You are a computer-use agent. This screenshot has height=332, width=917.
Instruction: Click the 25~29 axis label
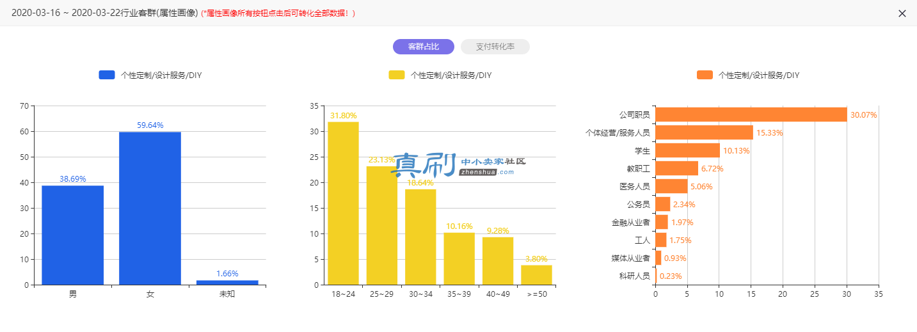point(382,294)
